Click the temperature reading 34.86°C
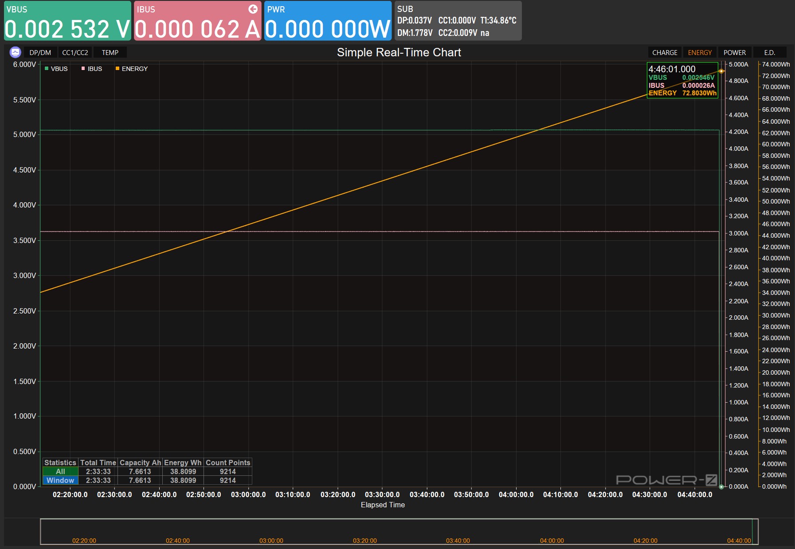The height and width of the screenshot is (549, 795). 498,20
